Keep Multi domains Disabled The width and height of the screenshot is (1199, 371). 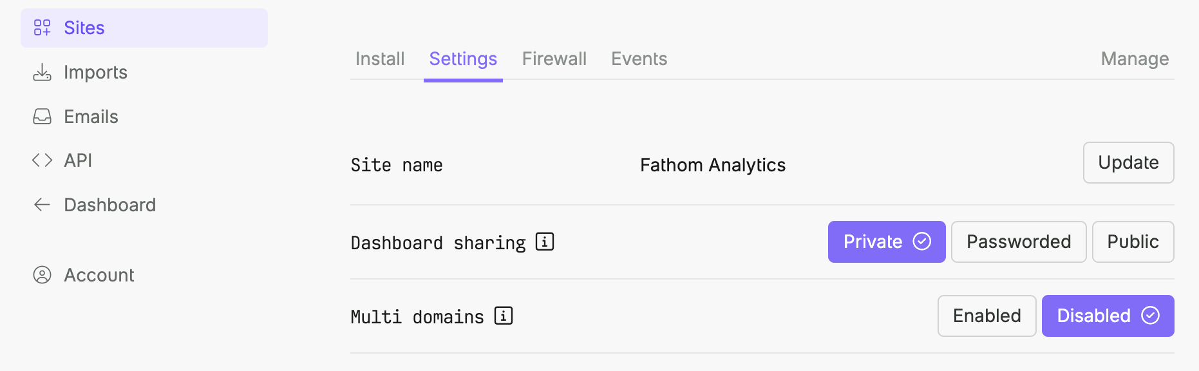pos(1107,316)
